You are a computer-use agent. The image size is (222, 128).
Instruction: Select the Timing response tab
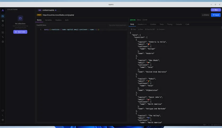click(x=170, y=24)
